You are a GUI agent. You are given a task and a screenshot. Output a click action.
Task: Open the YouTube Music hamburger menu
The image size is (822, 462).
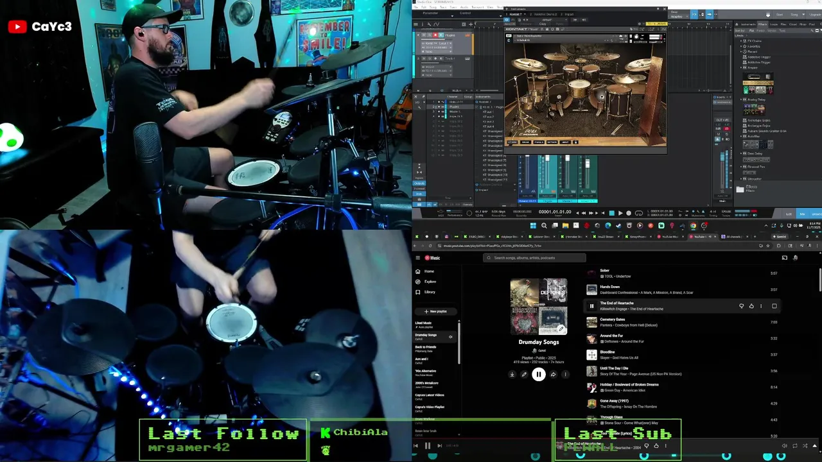[417, 258]
